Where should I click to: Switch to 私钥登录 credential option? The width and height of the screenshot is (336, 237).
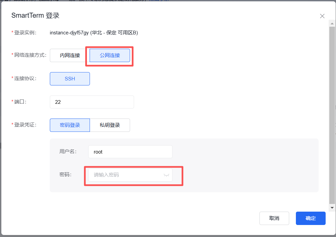(110, 125)
